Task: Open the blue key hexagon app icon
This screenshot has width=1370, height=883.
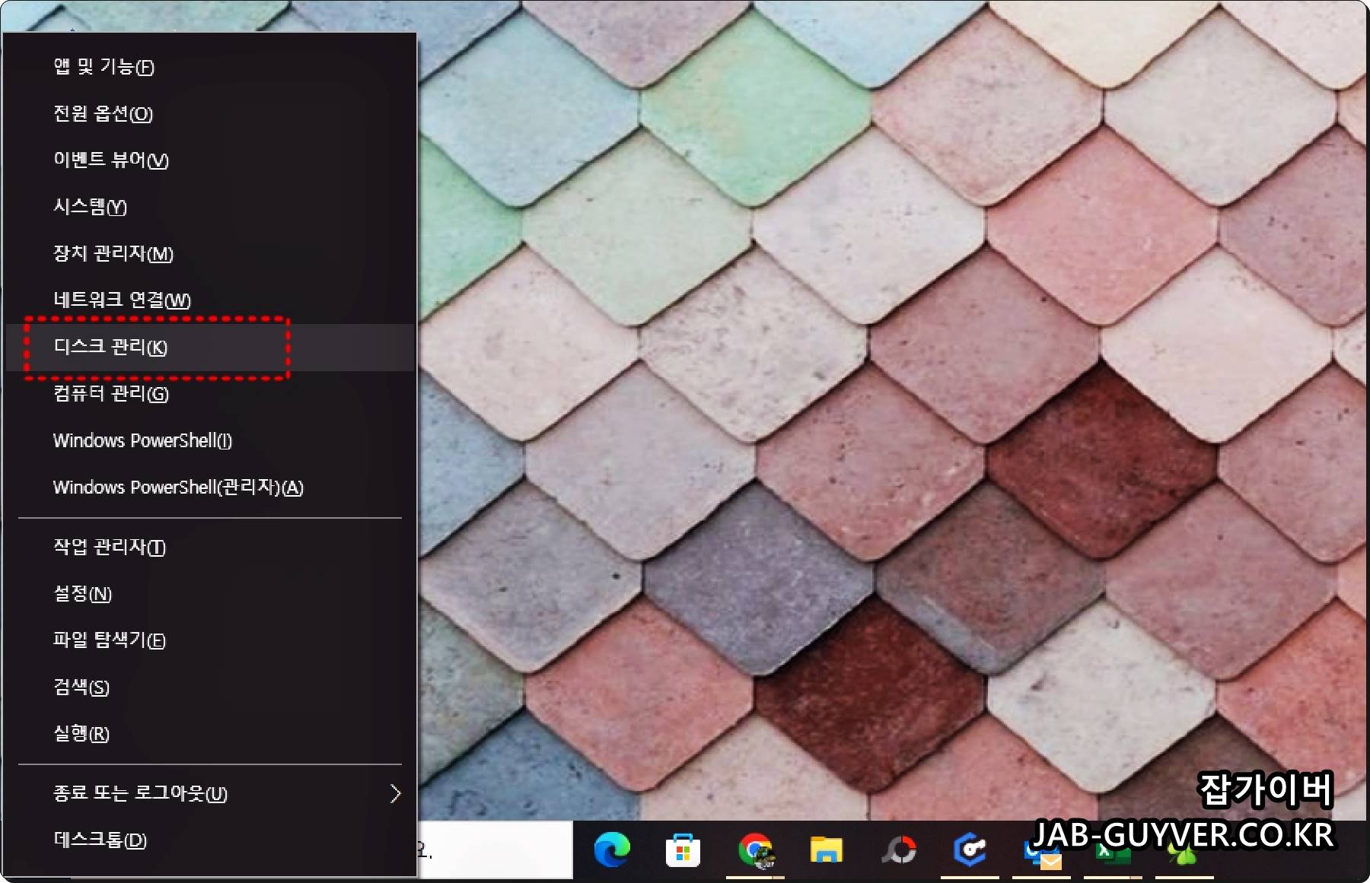Action: [x=970, y=850]
